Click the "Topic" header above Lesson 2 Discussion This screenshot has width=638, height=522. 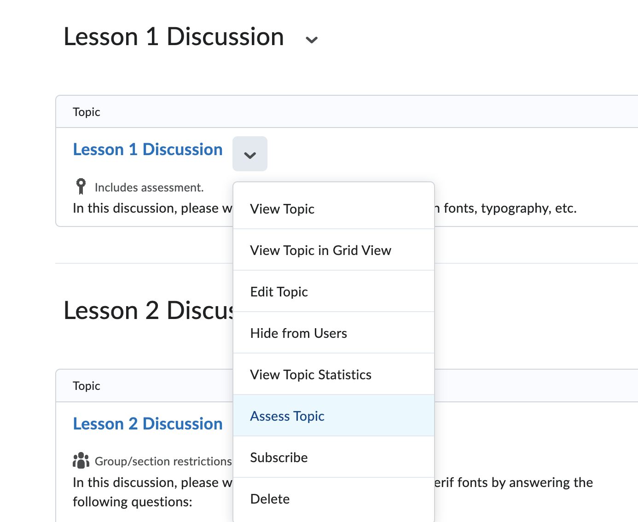tap(87, 386)
